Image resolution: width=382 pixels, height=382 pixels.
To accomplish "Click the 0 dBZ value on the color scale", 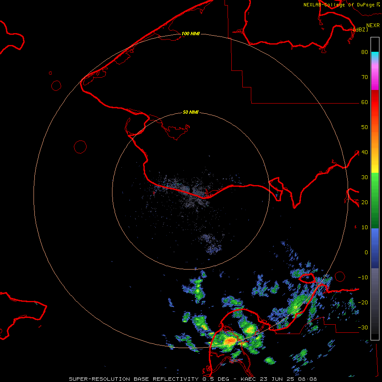I will (366, 253).
